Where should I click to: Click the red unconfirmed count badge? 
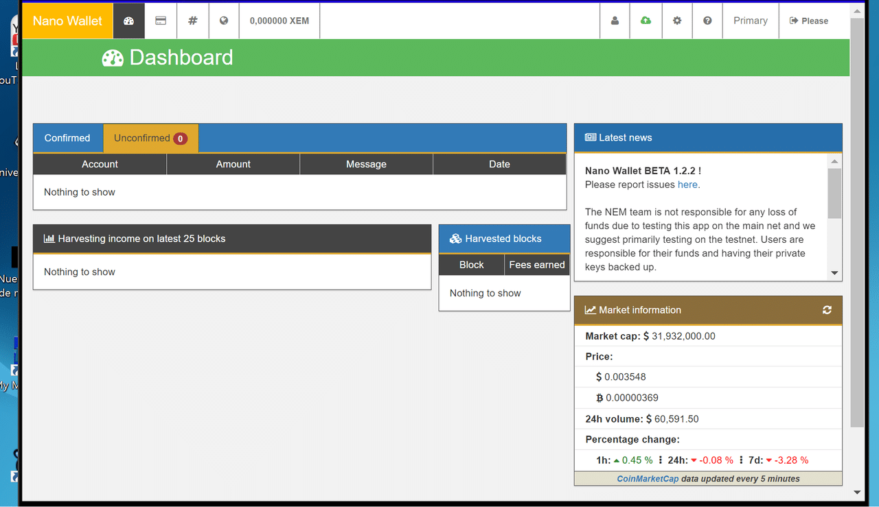[x=180, y=139]
